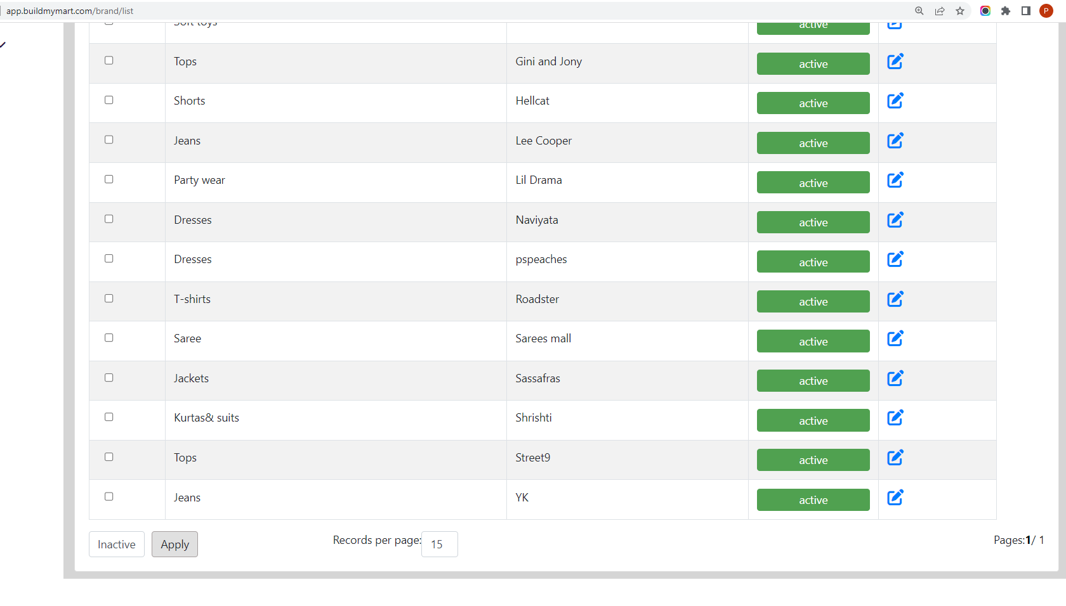Select checkbox for YK row
This screenshot has height=606, width=1066.
[109, 496]
